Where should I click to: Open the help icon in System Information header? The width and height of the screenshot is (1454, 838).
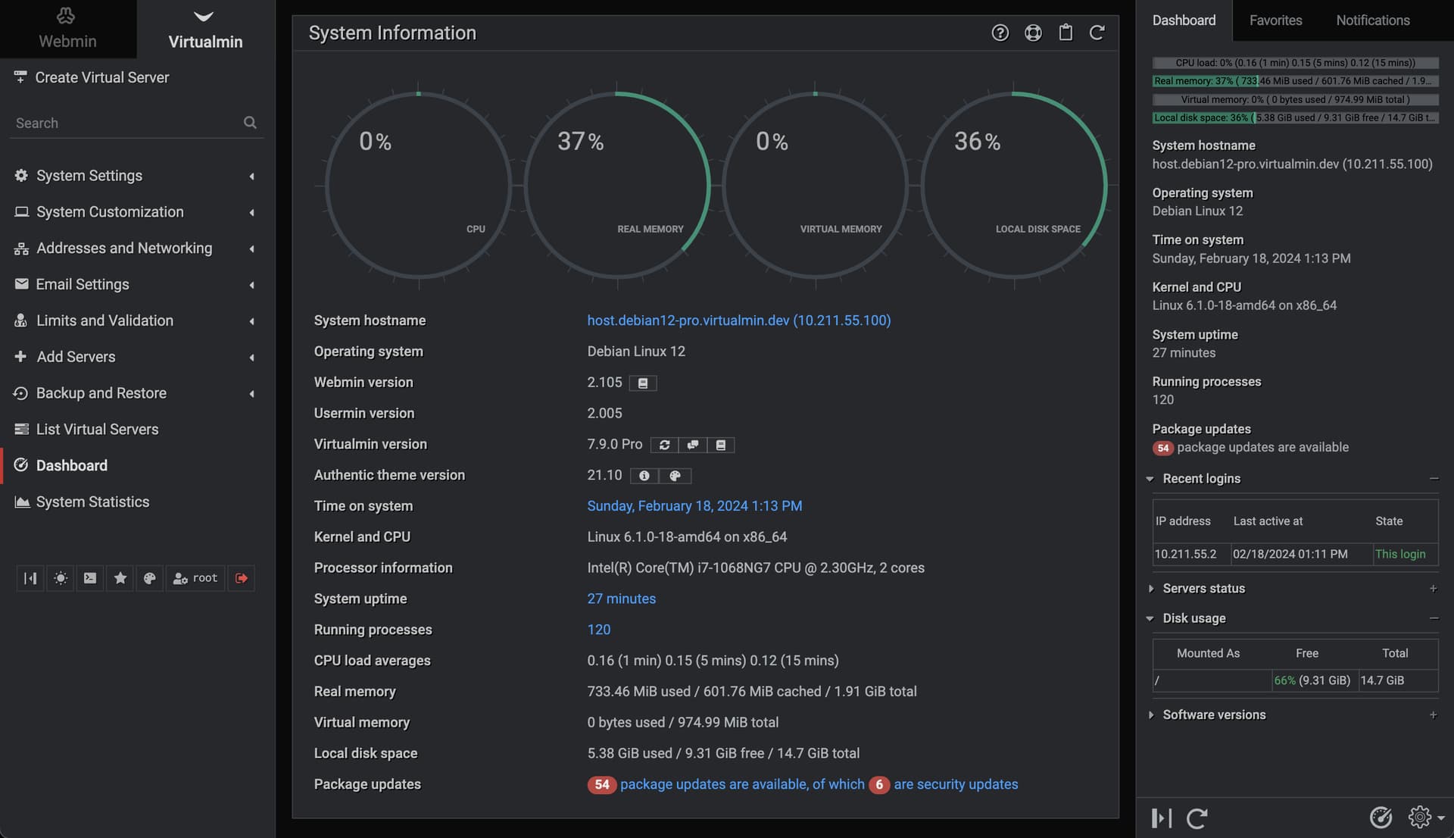1000,33
